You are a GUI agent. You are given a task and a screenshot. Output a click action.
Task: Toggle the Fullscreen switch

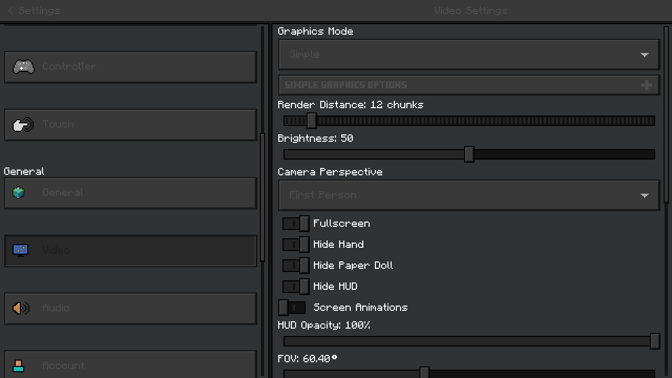(x=296, y=224)
